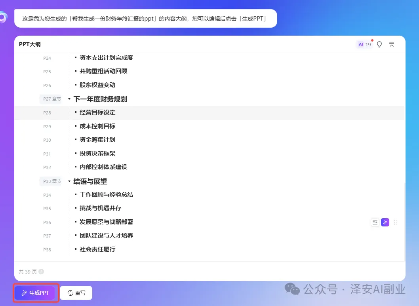Select the 资金筹集计划 outline item
Viewport: 419px width, 306px height.
[x=97, y=140]
